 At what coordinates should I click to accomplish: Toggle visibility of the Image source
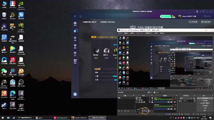(150, 98)
